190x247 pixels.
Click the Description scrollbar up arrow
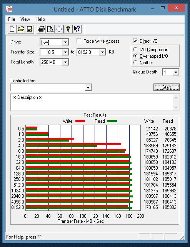(176, 98)
